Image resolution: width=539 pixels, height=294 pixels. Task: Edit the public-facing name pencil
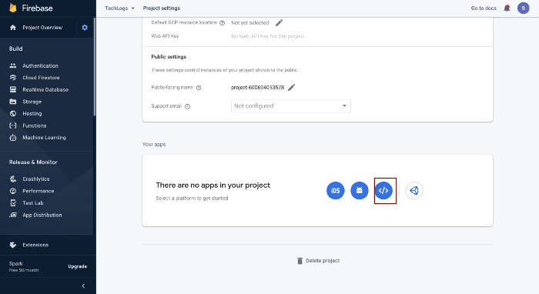point(292,87)
